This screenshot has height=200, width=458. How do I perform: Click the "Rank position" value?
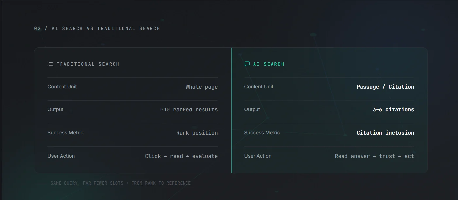click(197, 133)
